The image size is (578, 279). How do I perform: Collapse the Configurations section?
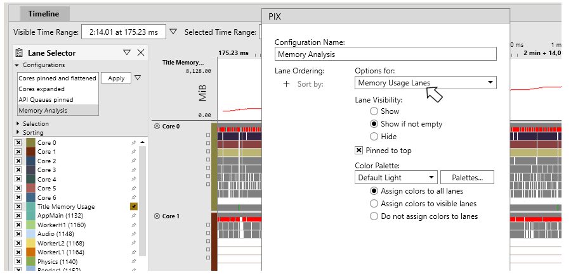(16, 65)
